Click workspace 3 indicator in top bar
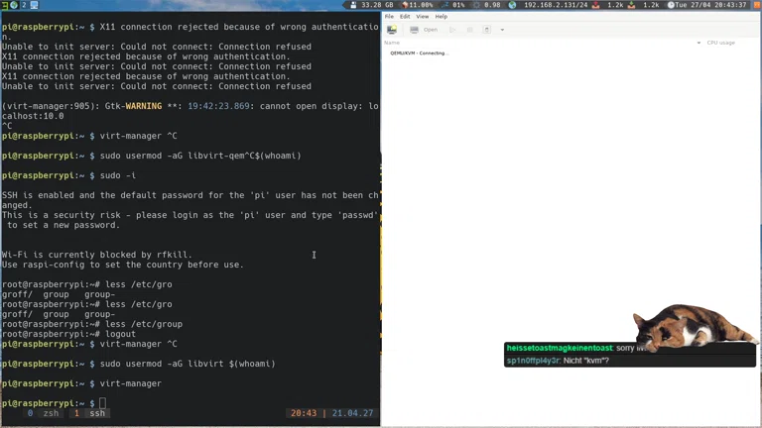Image resolution: width=762 pixels, height=428 pixels. pyautogui.click(x=4, y=5)
